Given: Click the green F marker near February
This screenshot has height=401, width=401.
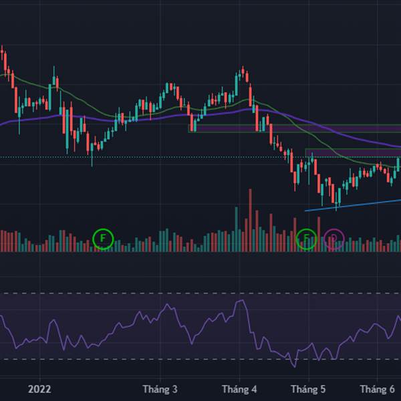Looking at the screenshot, I should point(103,239).
